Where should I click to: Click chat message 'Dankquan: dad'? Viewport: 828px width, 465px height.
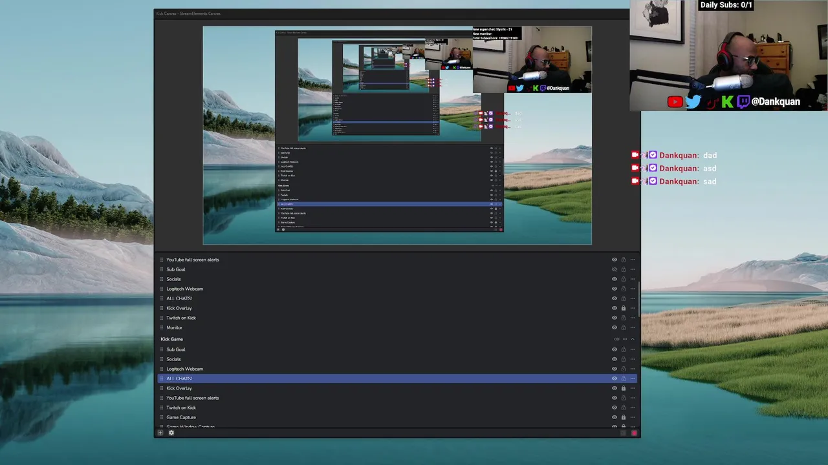tap(674, 155)
